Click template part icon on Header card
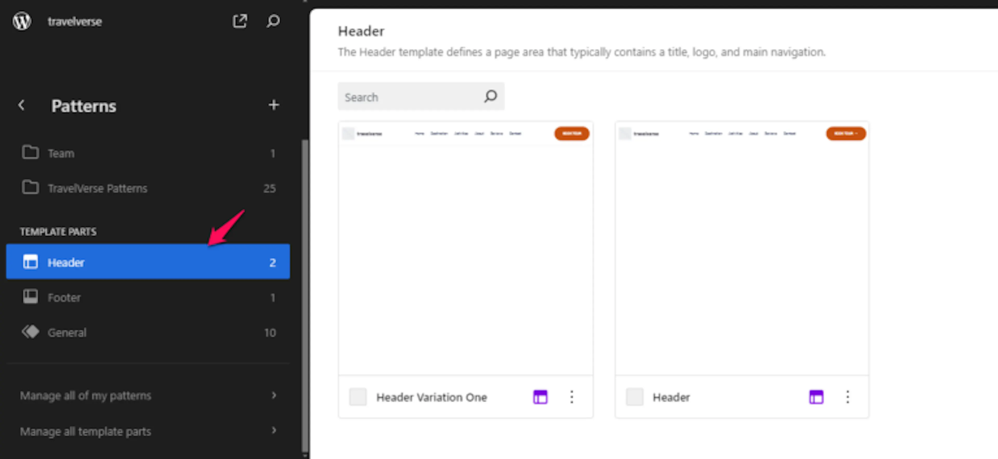This screenshot has width=998, height=459. coord(816,397)
